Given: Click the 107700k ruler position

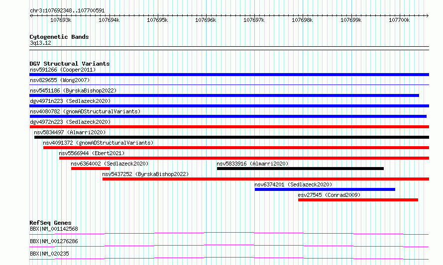Looking at the screenshot, I should tap(399, 20).
